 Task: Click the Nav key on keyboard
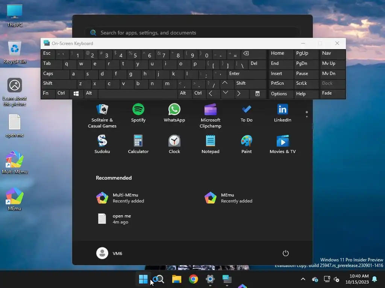coord(332,54)
